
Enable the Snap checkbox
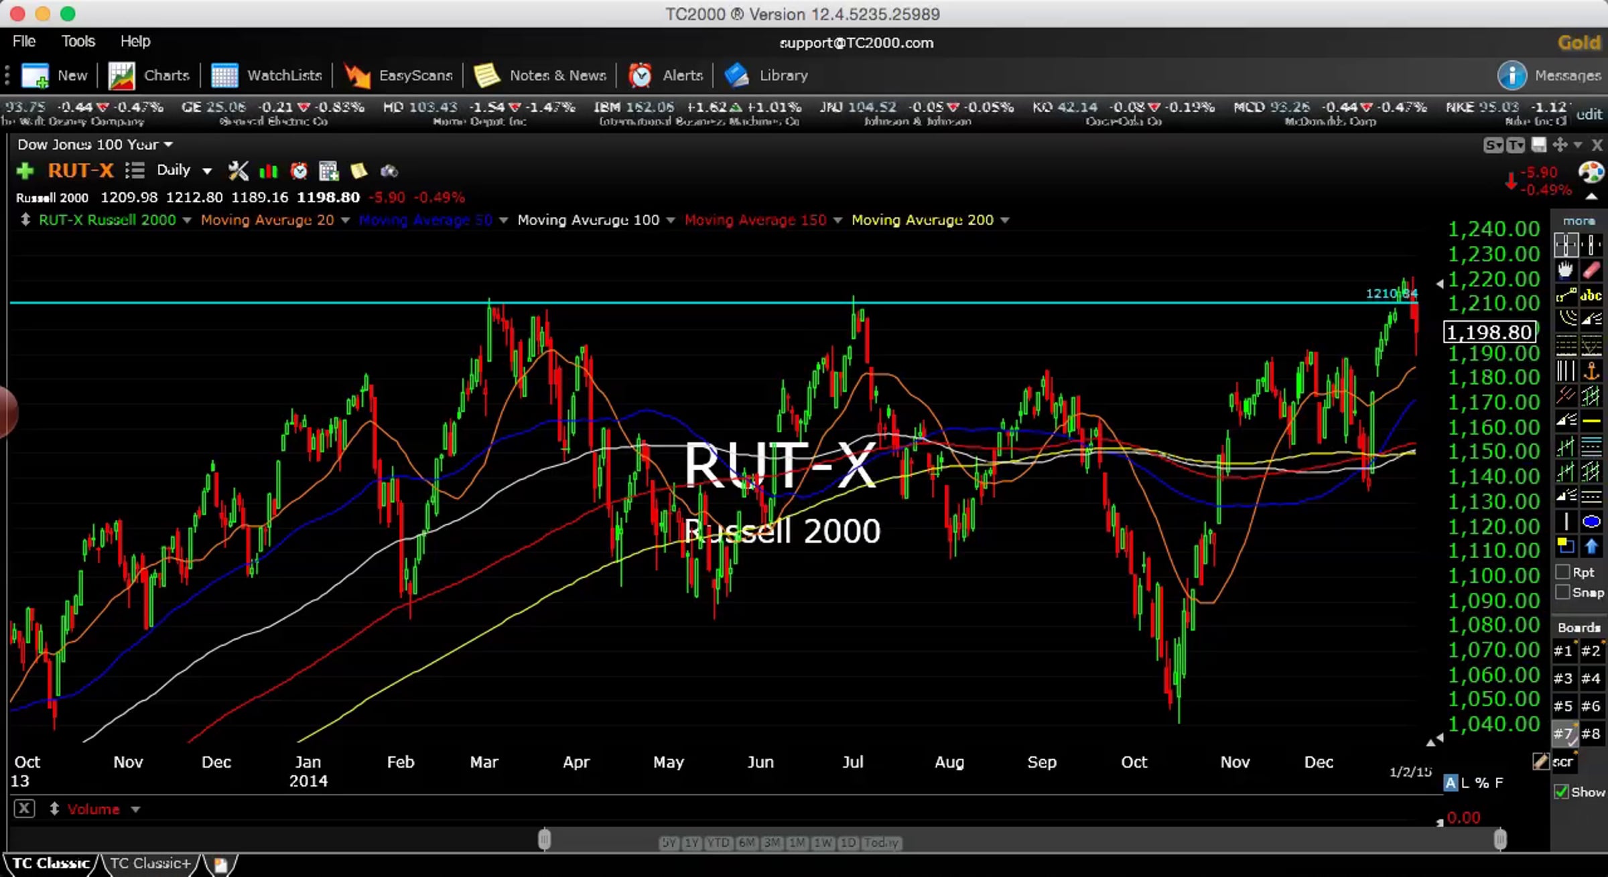click(1562, 592)
